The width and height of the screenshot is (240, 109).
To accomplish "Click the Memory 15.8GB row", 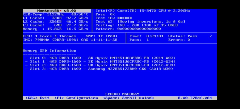I will pos(55,29).
